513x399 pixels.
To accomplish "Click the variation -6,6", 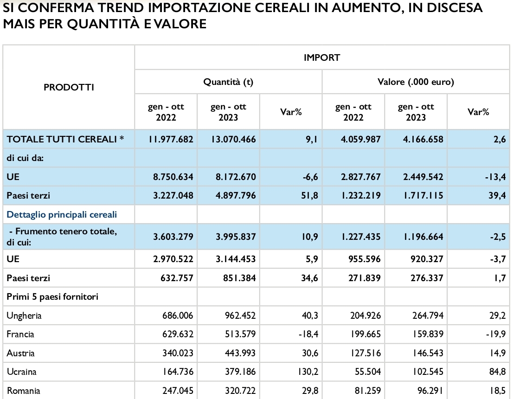I will click(310, 177).
